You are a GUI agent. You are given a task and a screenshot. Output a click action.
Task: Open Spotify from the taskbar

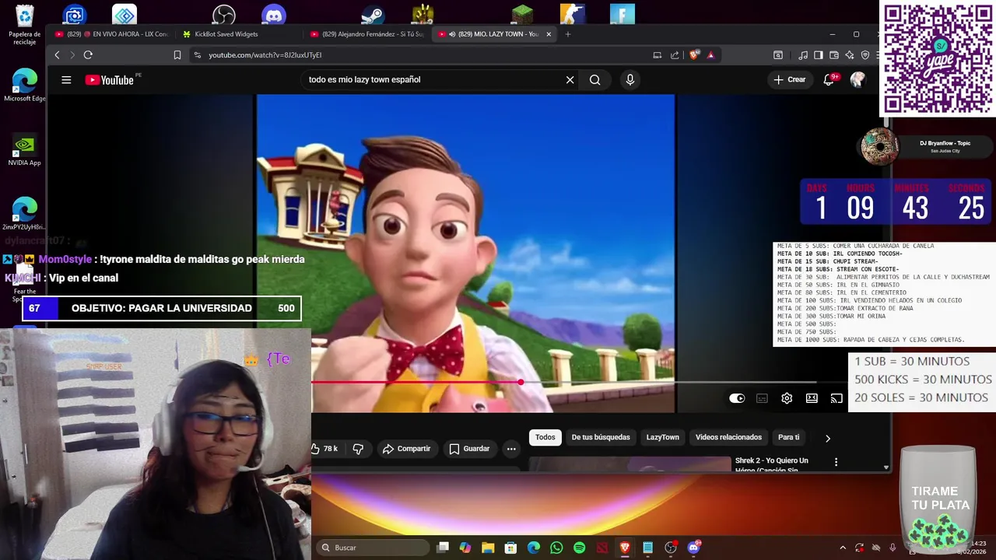pos(579,548)
